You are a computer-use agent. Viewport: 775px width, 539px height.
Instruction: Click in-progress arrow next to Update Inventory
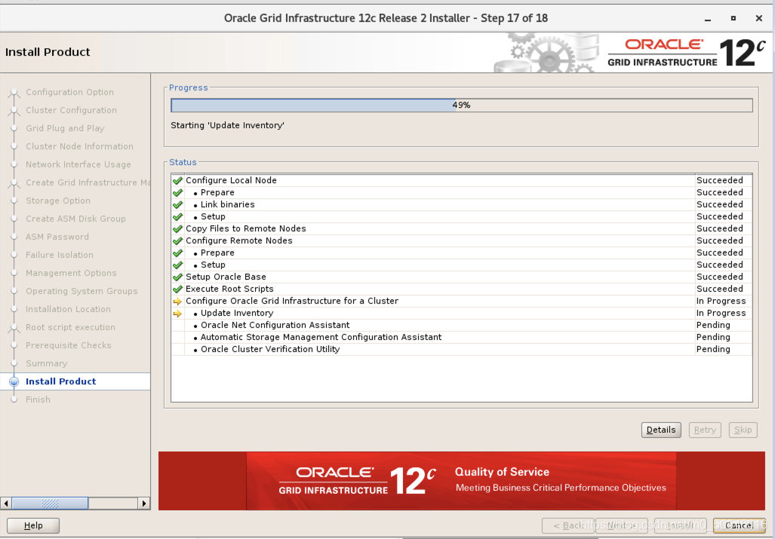click(178, 314)
